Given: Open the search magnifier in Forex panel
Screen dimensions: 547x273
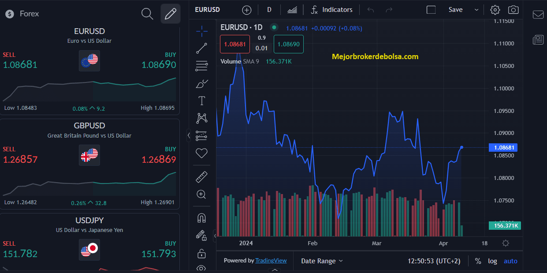Looking at the screenshot, I should [147, 14].
